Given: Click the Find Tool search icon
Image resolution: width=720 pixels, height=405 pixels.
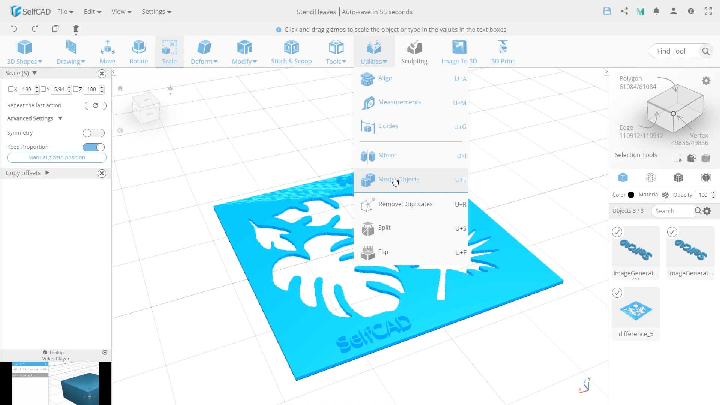Looking at the screenshot, I should coord(705,51).
